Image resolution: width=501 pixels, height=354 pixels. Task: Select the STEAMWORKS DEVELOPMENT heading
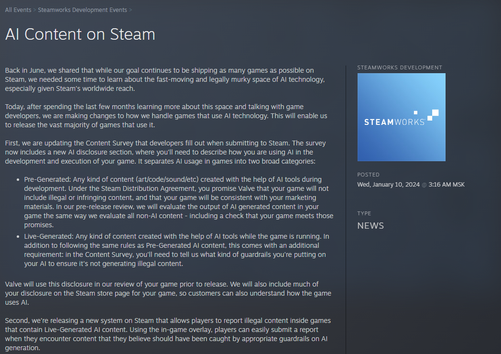tap(400, 67)
